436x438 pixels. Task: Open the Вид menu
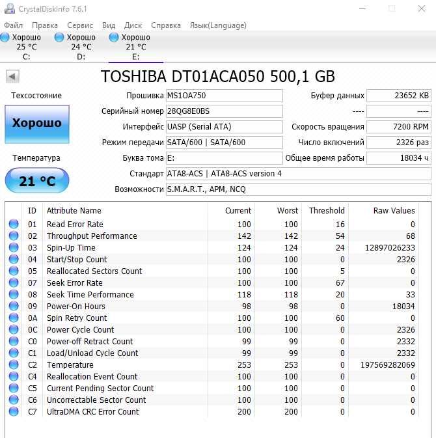click(109, 25)
